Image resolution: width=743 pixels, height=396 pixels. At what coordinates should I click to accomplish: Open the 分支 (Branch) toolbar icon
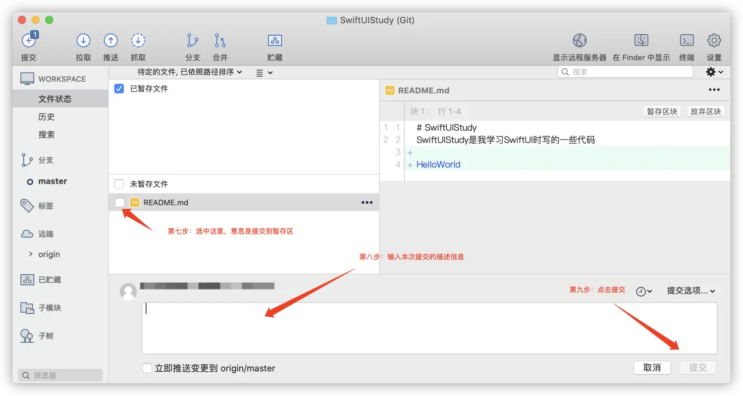(192, 41)
